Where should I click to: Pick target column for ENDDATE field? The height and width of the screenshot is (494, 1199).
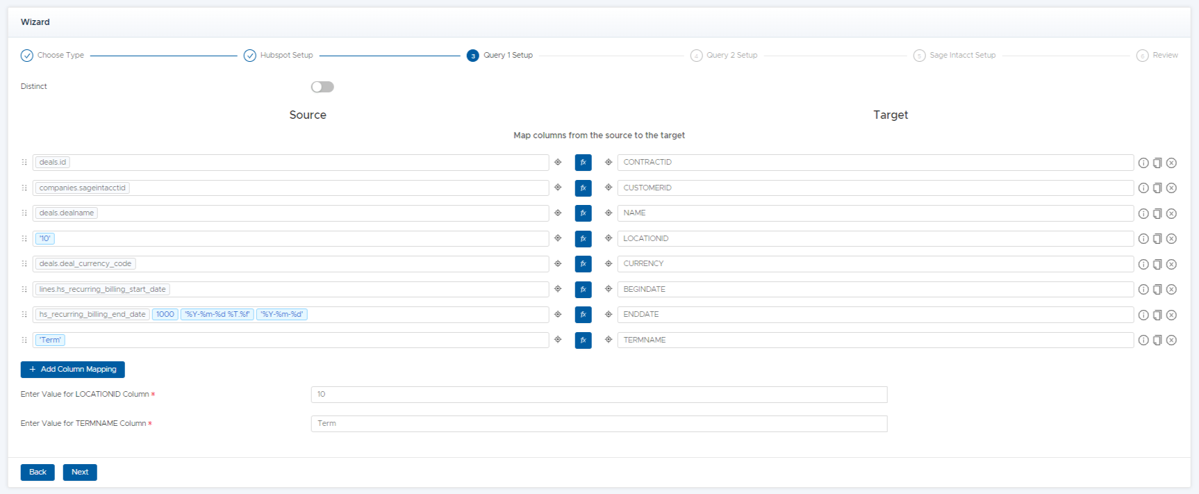609,314
